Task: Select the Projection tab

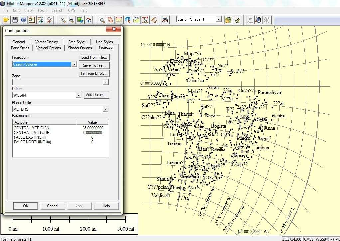Action: [107, 47]
